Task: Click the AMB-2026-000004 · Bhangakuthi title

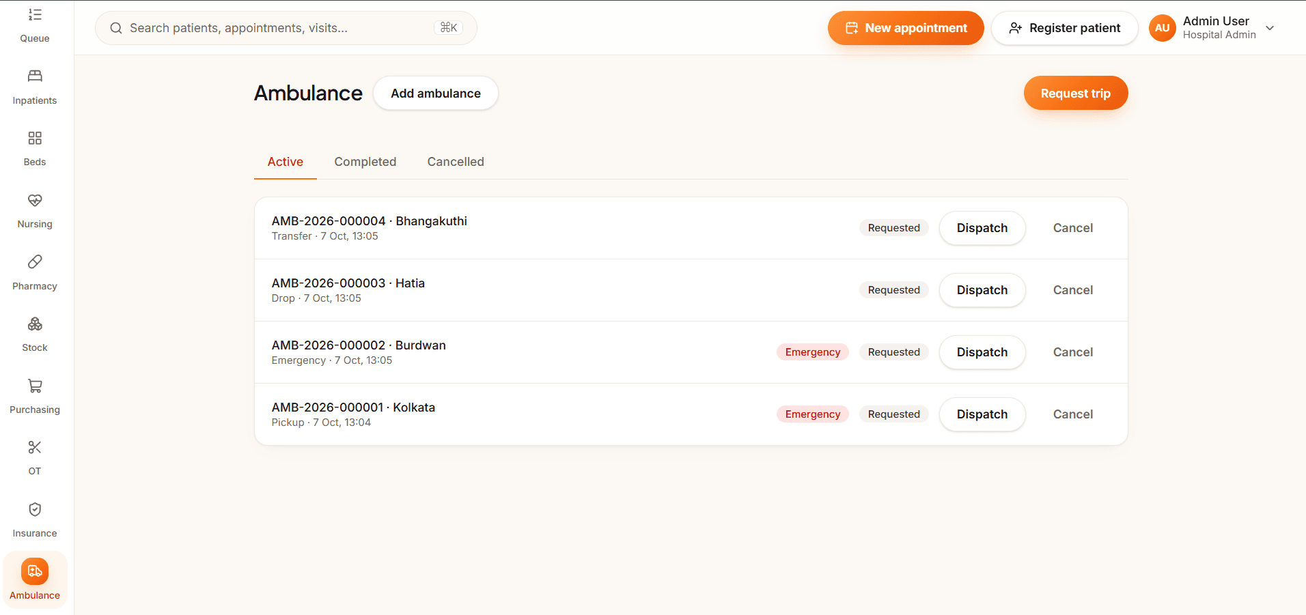Action: tap(370, 221)
